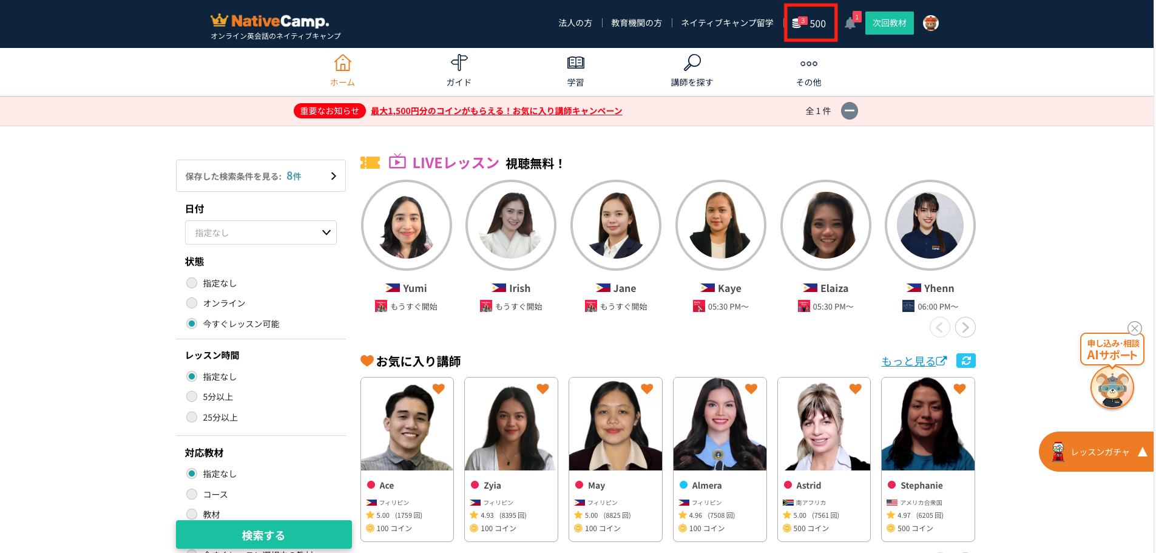
Task: Open the user profile avatar
Action: click(x=930, y=23)
